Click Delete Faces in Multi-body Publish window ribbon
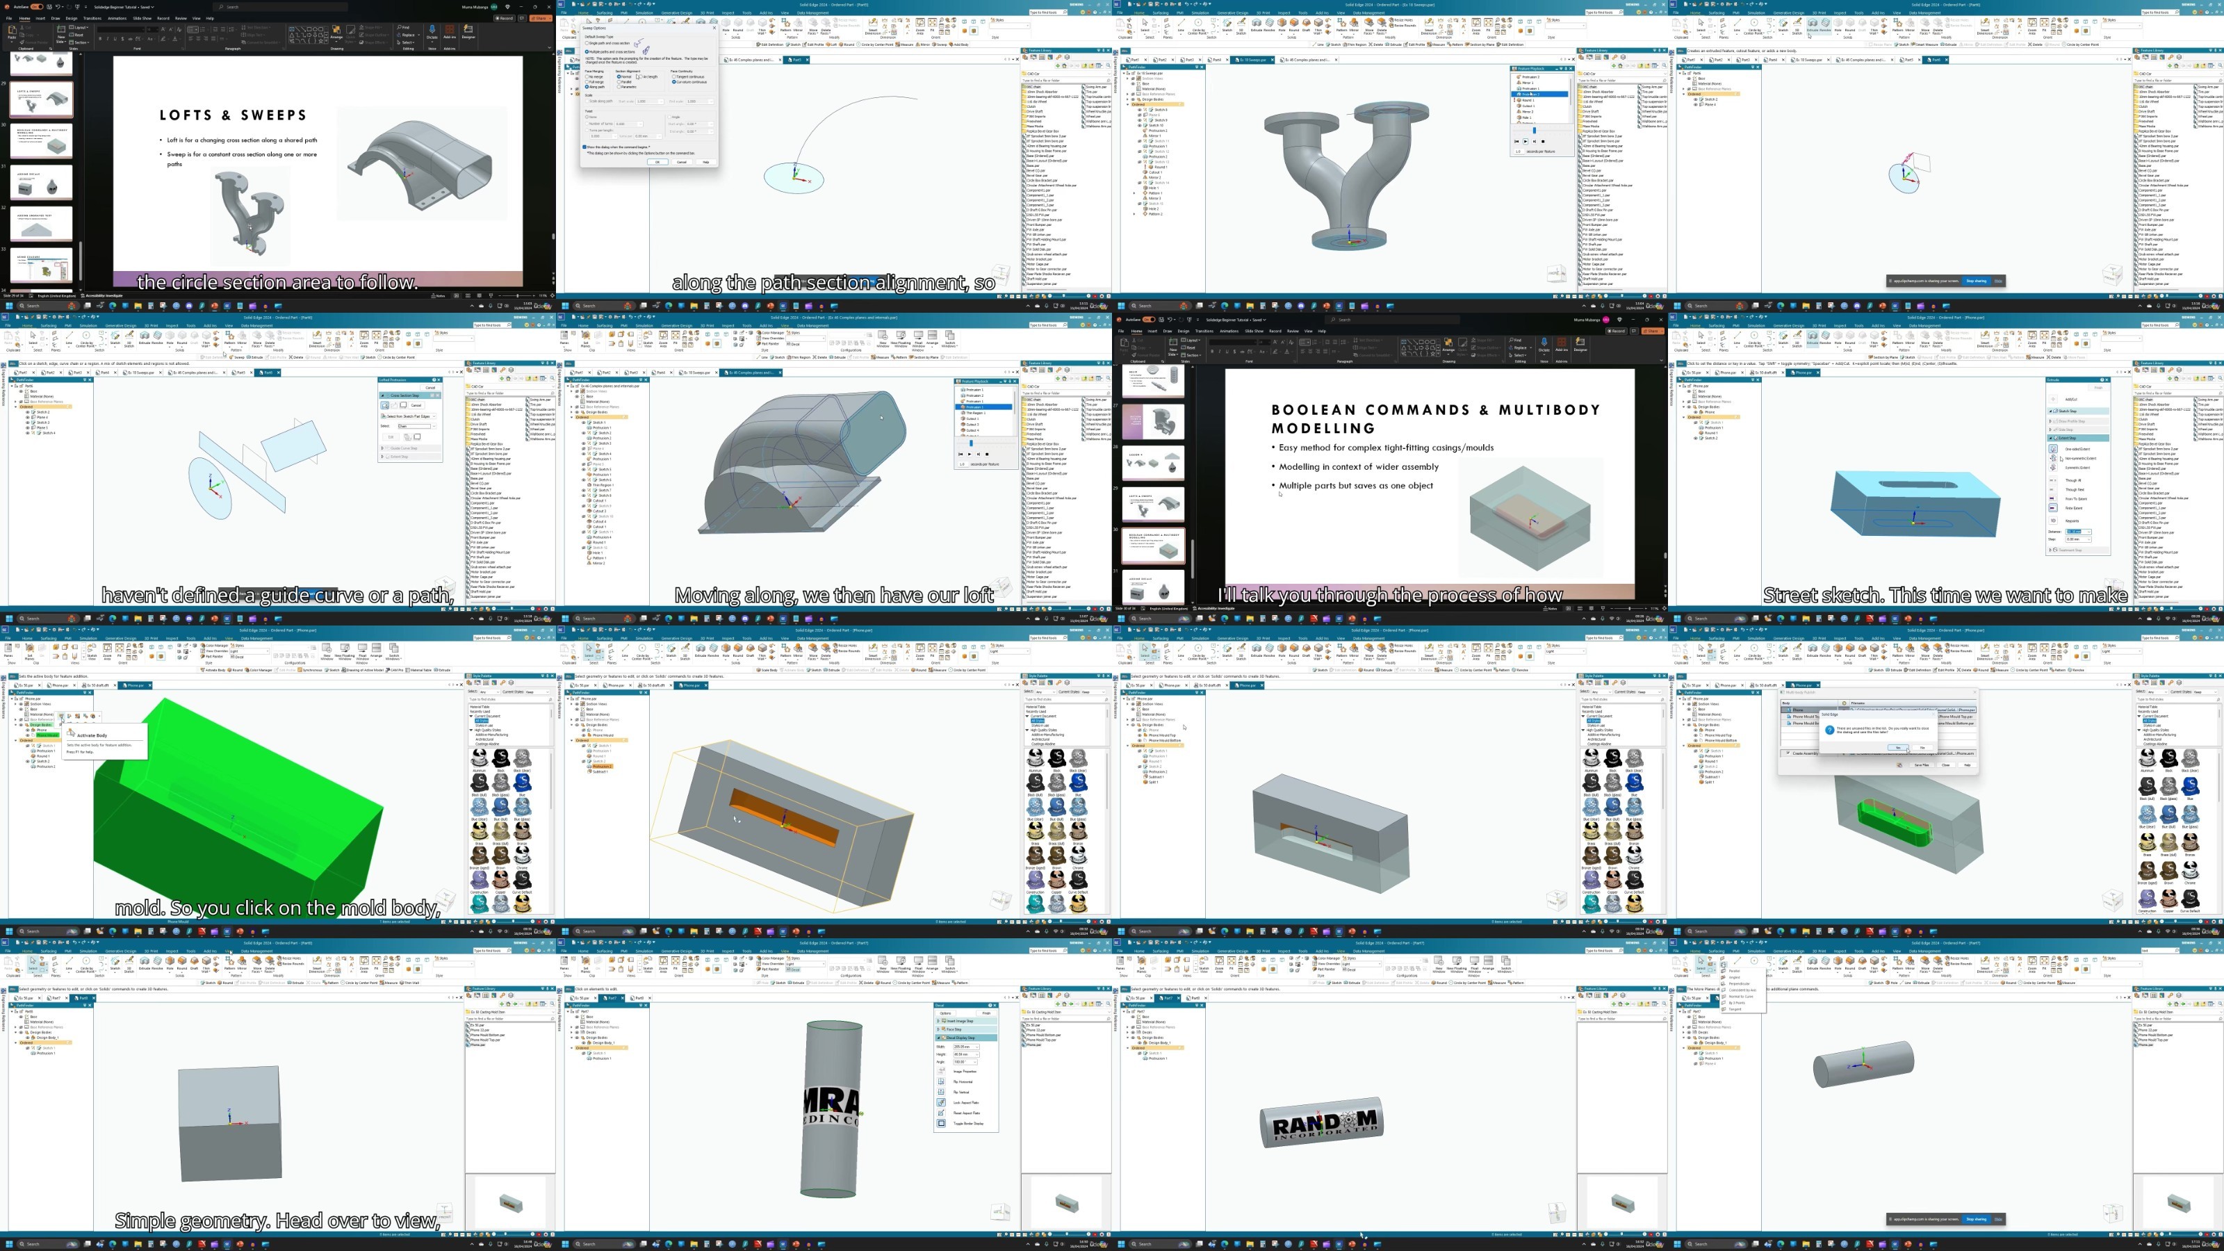This screenshot has width=2224, height=1251. coord(1938,653)
